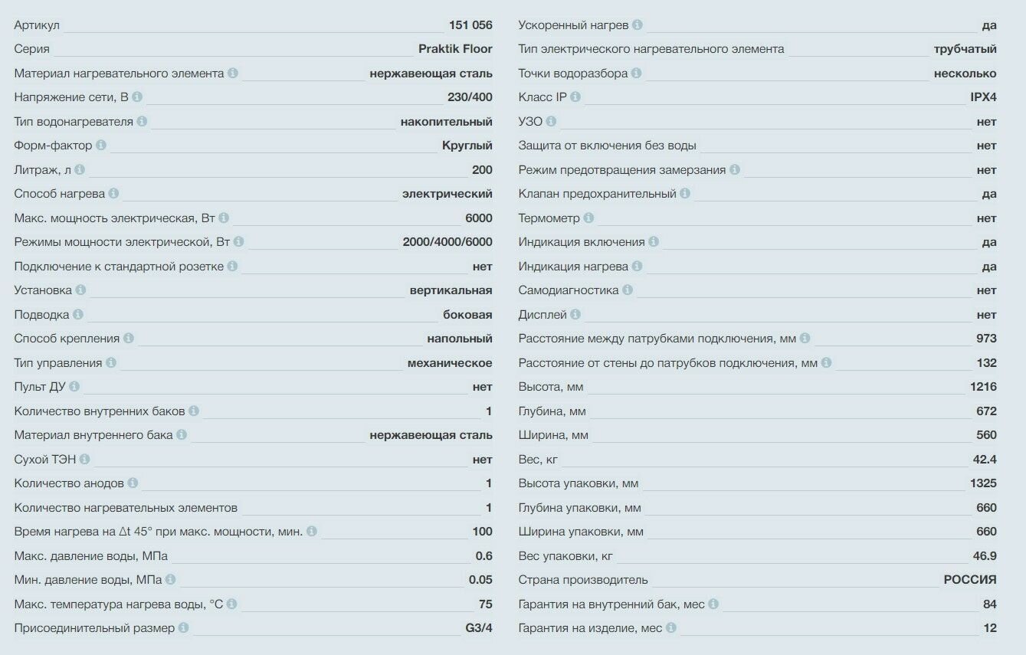Click info icon next to Материал нагревательного элемента

233,74
